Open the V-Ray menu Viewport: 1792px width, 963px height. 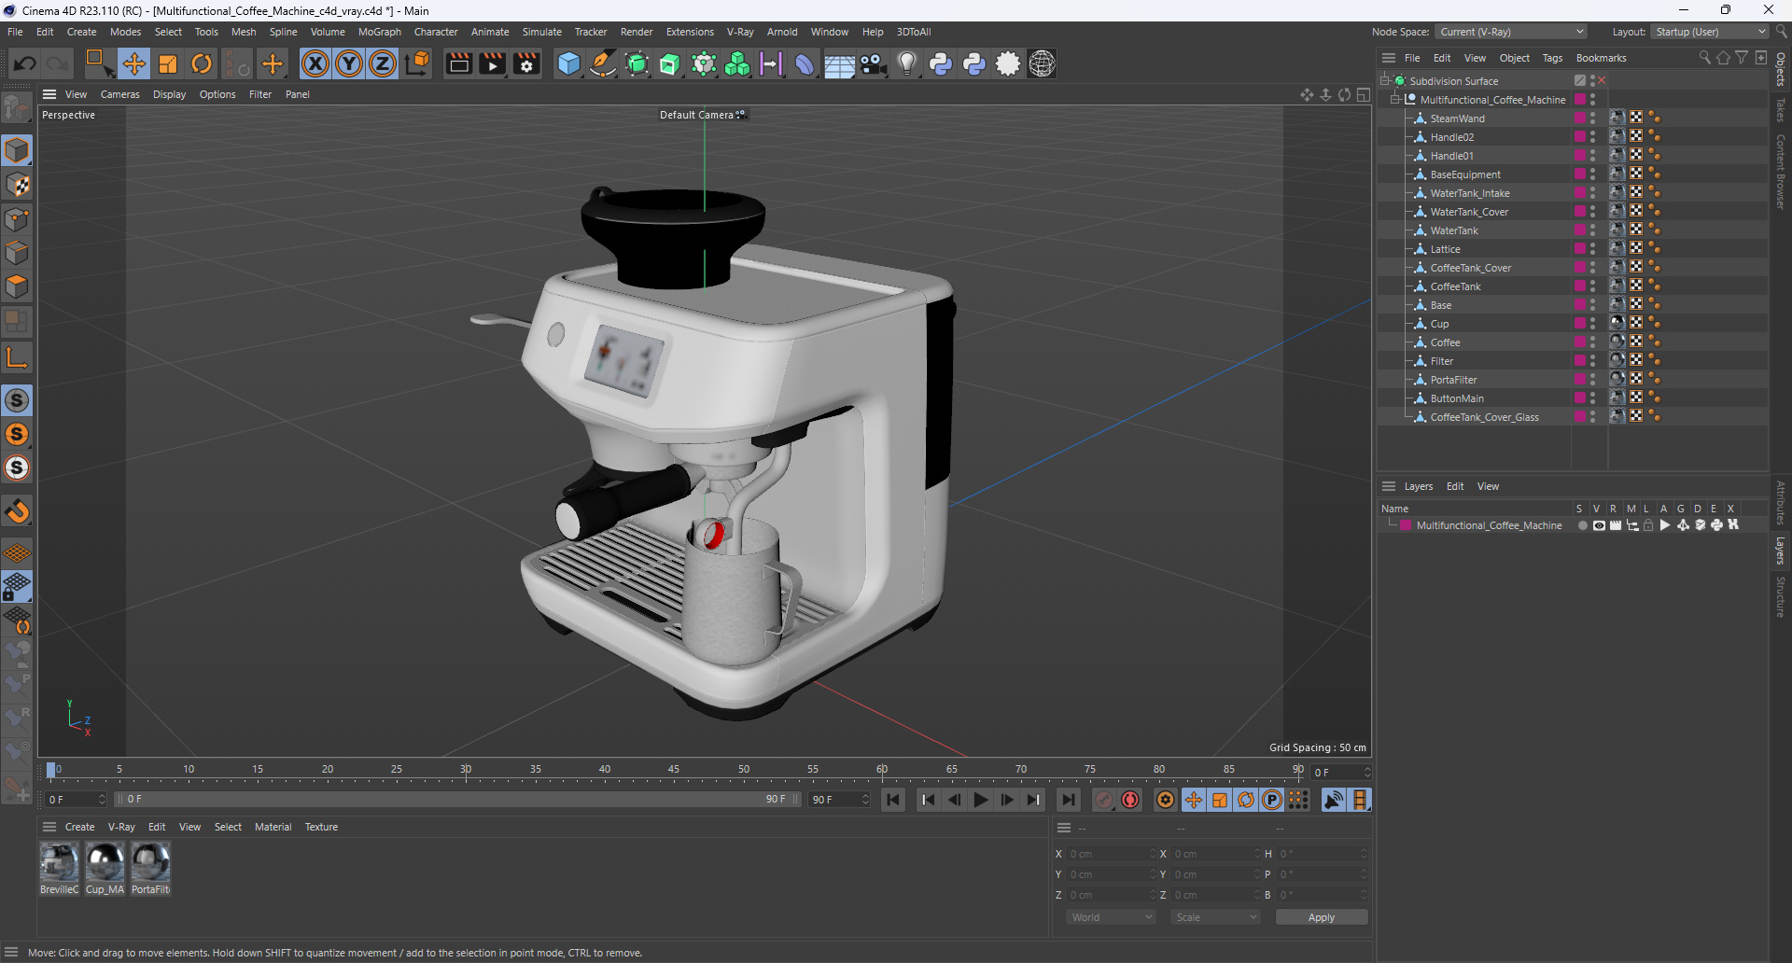[x=740, y=32]
